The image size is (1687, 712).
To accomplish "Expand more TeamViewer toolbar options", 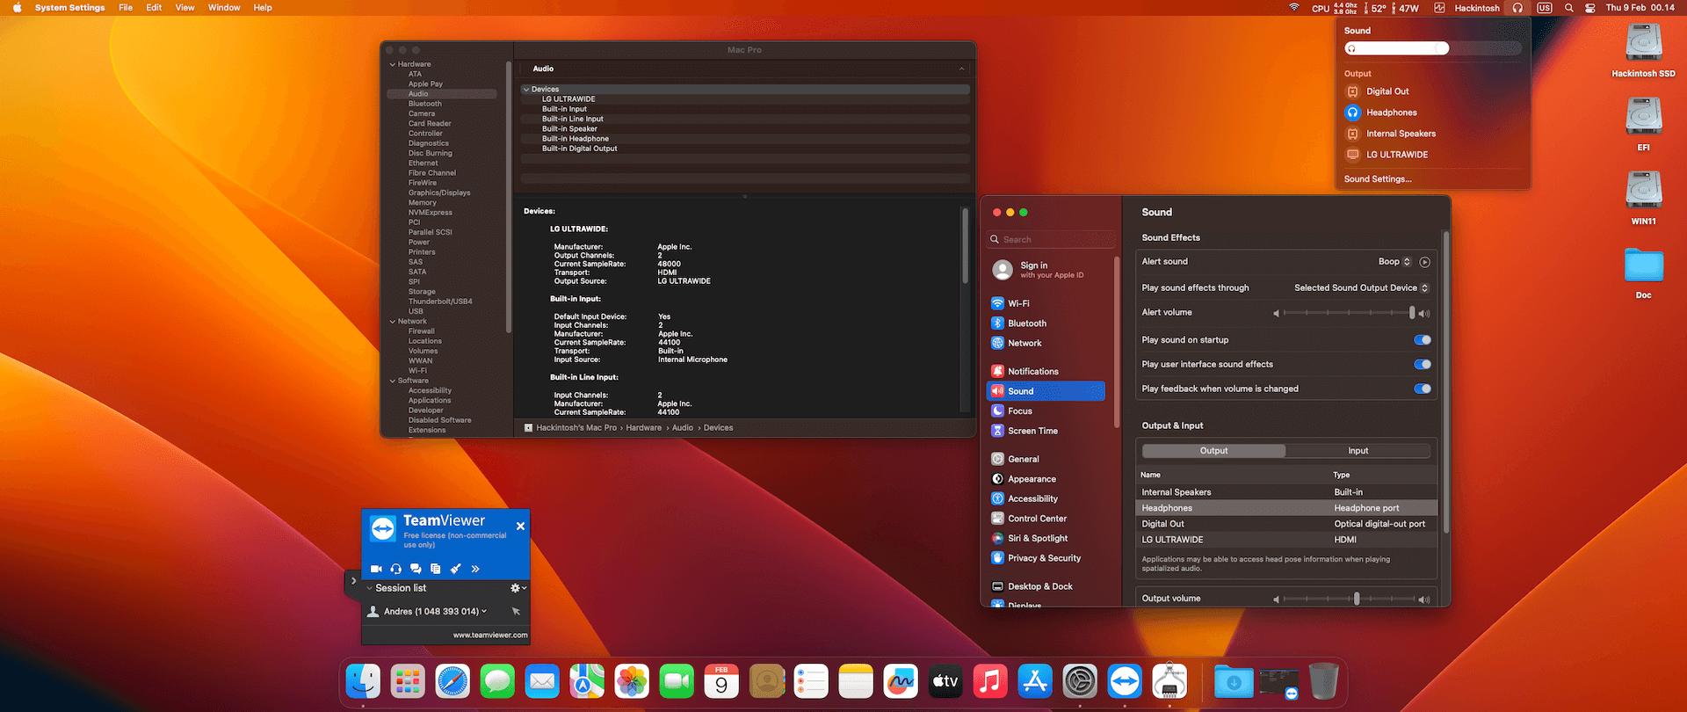I will click(475, 569).
